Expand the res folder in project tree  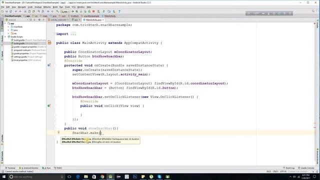8,33
